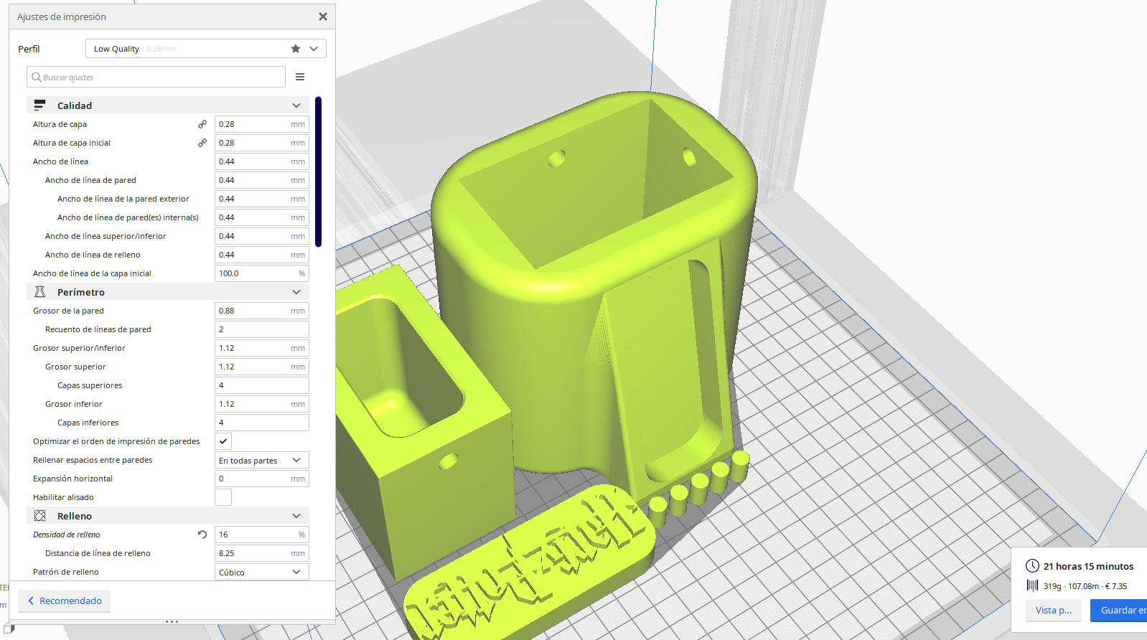Collapse the Relleno section chevron
Image resolution: width=1147 pixels, height=640 pixels.
pos(296,516)
